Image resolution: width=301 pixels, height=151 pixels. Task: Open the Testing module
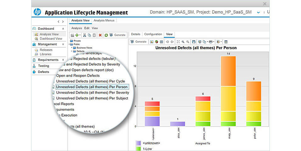43,66
